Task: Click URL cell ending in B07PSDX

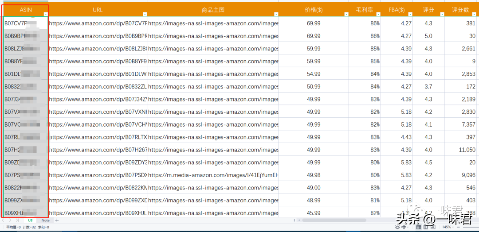Action: [98, 175]
